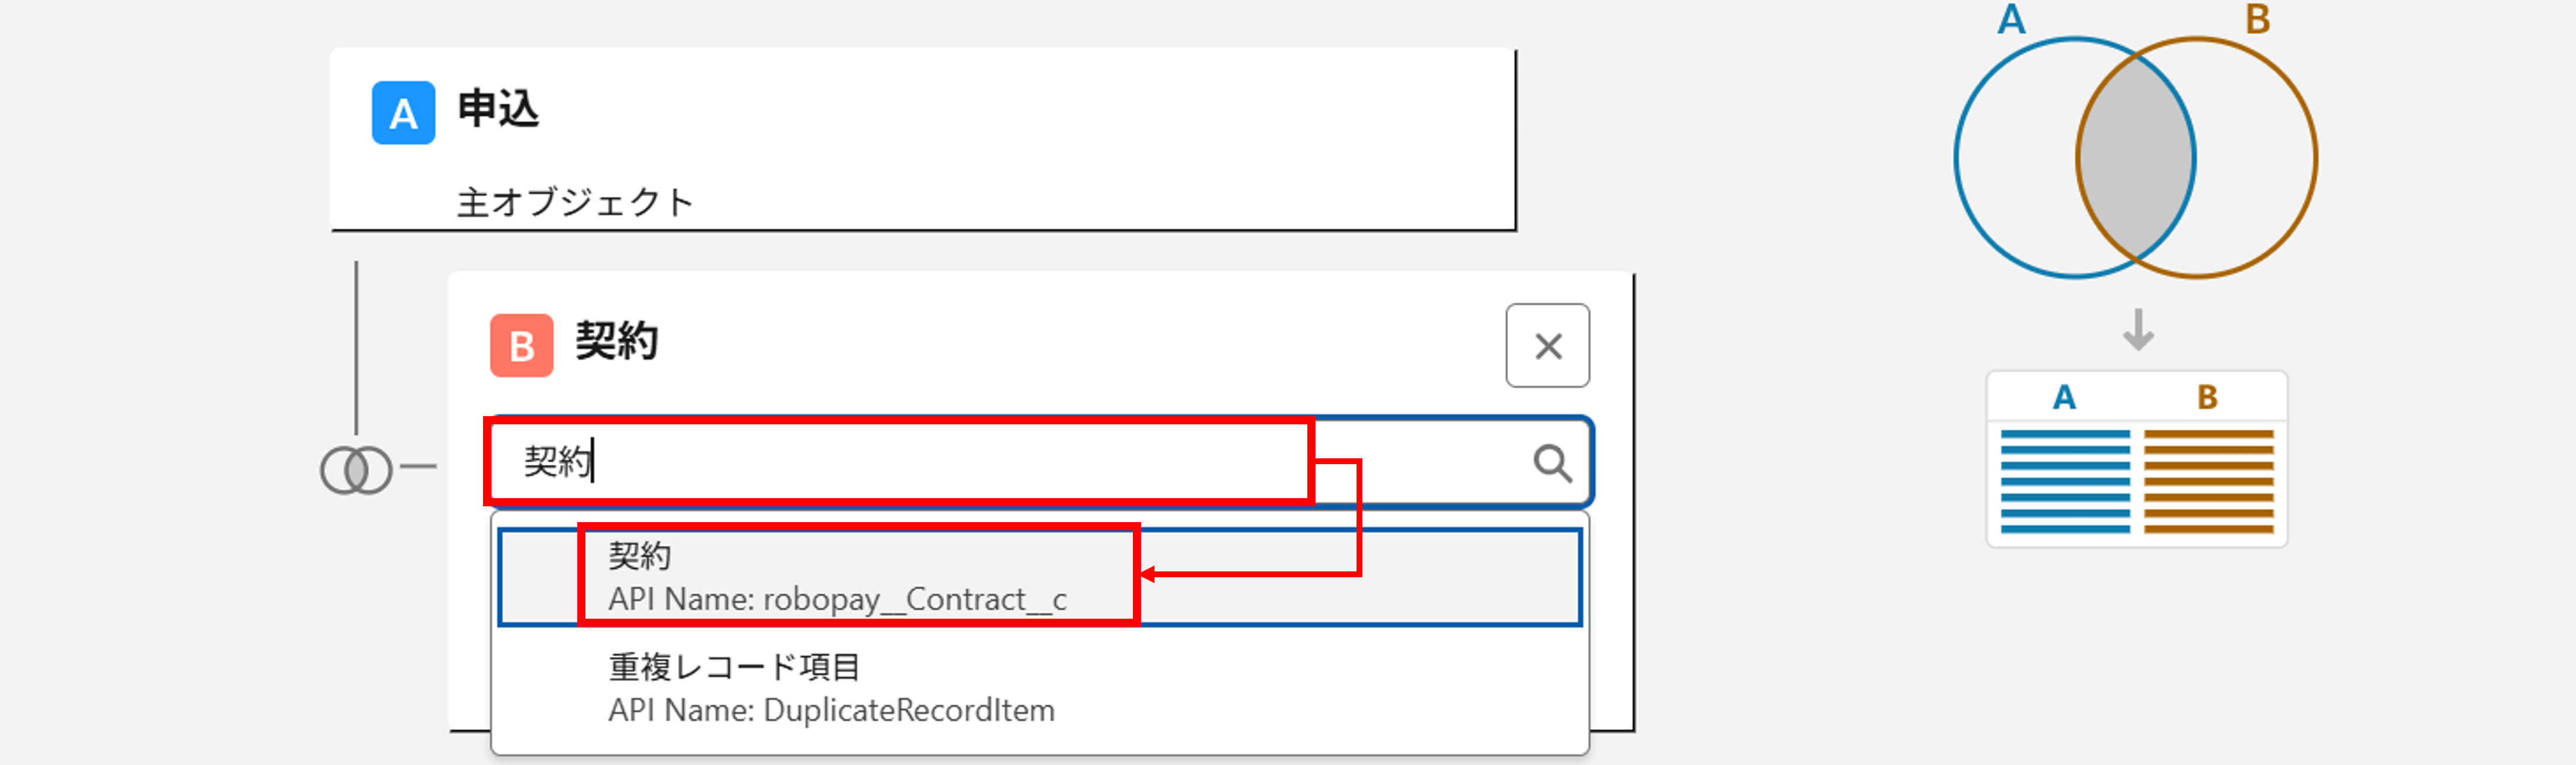Viewport: 2576px width, 765px height.
Task: Click the blue A label above the Venn diagram
Action: (x=2011, y=20)
